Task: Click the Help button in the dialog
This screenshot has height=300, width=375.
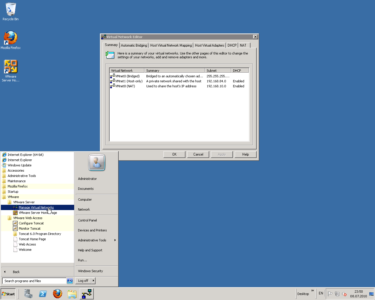Action: (x=246, y=154)
